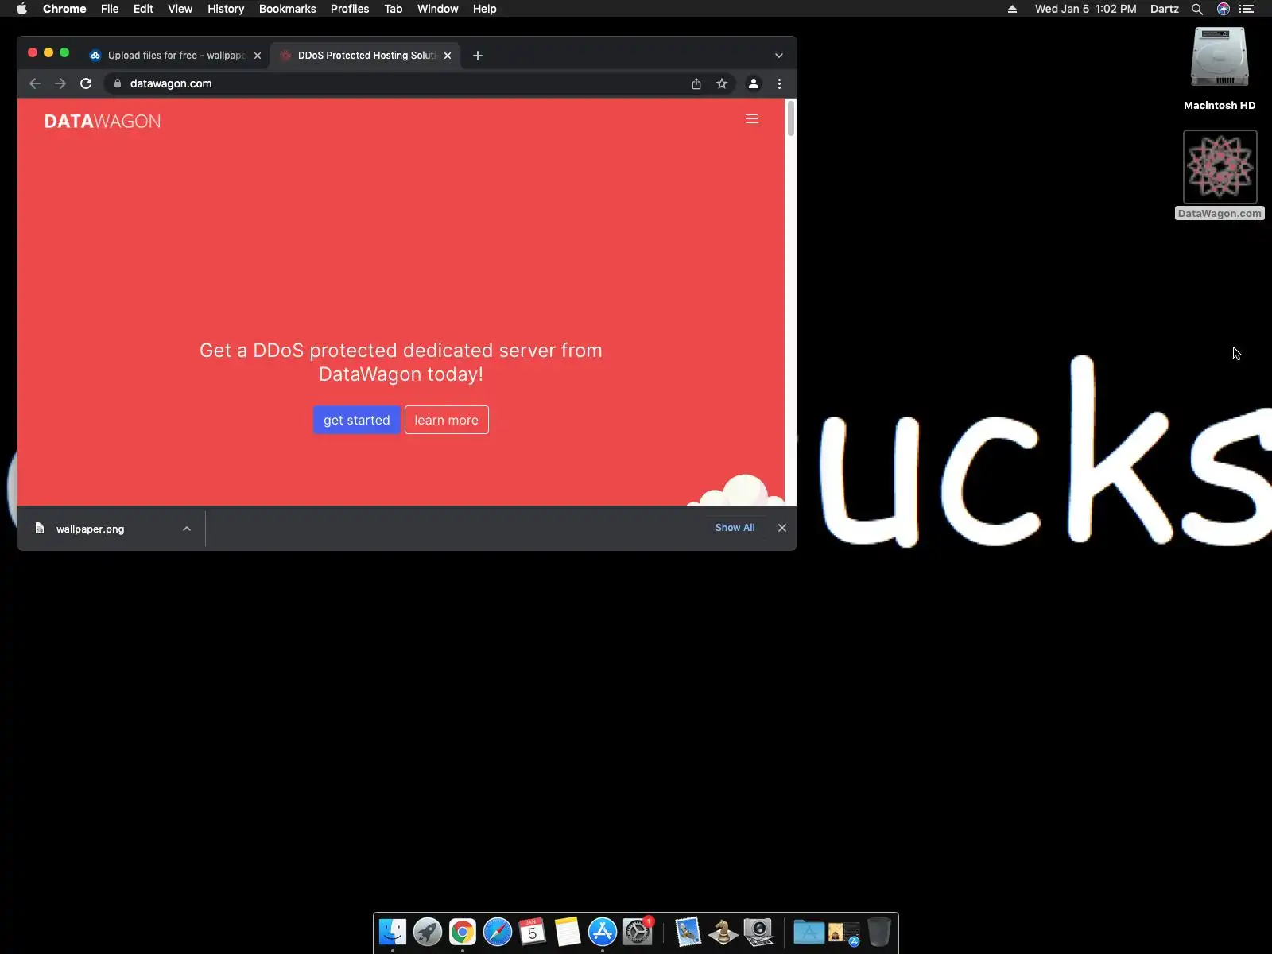1272x954 pixels.
Task: Open Mail from the Dock
Action: (x=688, y=932)
